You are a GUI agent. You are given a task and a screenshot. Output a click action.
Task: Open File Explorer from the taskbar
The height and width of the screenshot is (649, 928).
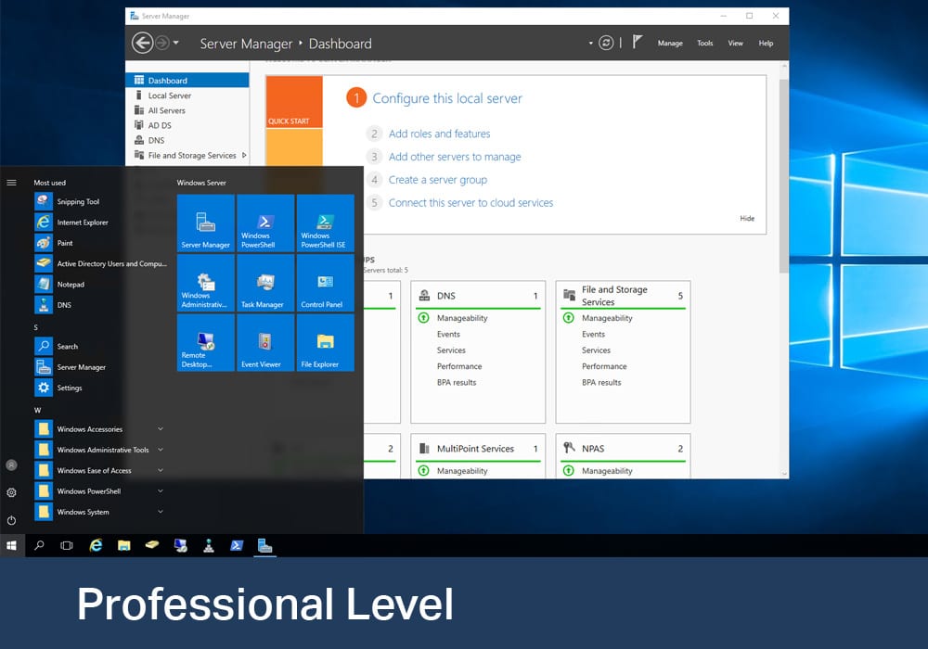point(123,545)
